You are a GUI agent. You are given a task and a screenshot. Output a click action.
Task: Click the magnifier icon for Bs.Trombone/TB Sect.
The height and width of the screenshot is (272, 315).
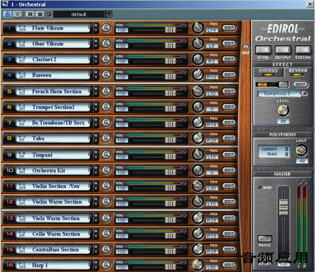coord(106,122)
